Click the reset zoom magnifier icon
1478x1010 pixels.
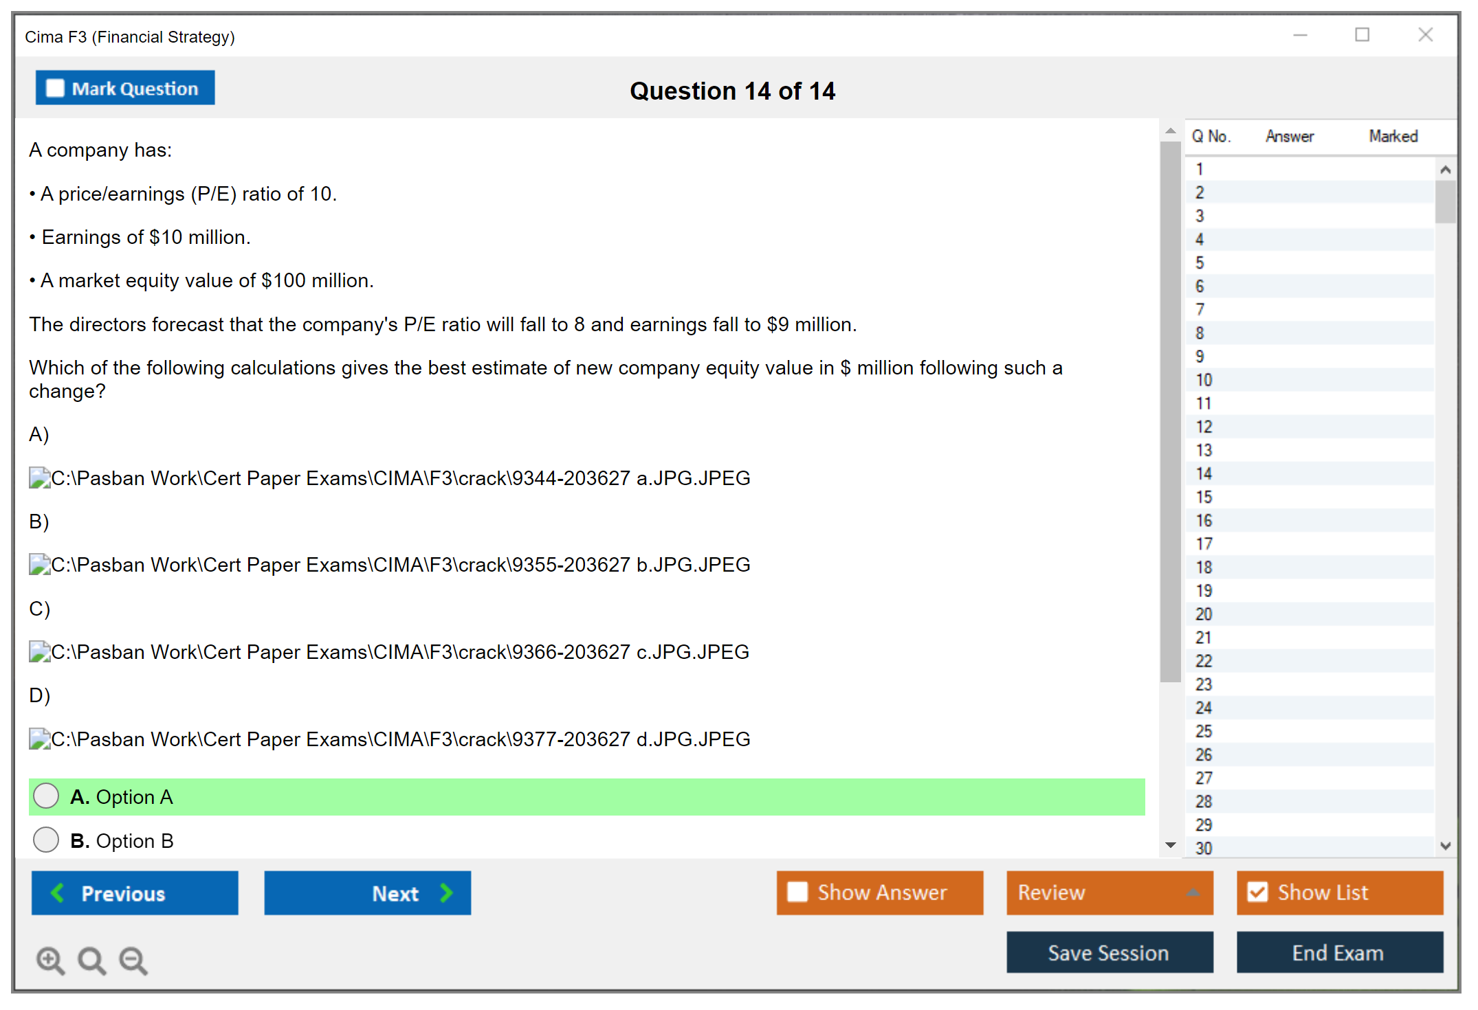91,960
